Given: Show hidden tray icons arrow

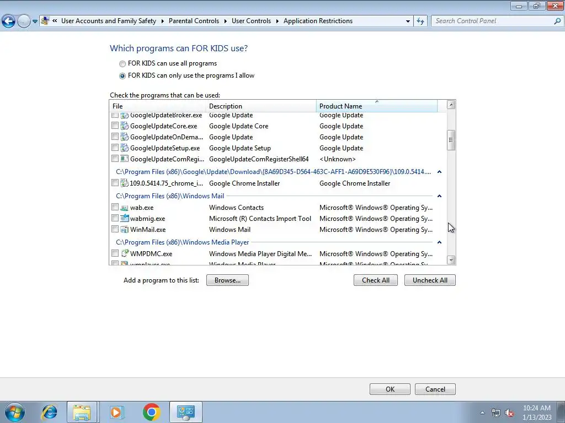Looking at the screenshot, I should (x=482, y=413).
